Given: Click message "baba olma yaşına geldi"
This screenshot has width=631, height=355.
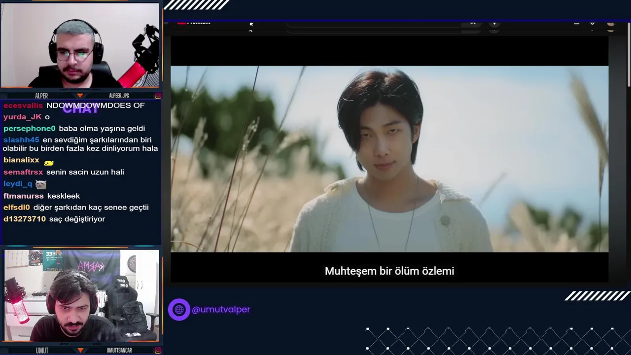Looking at the screenshot, I should tap(102, 129).
